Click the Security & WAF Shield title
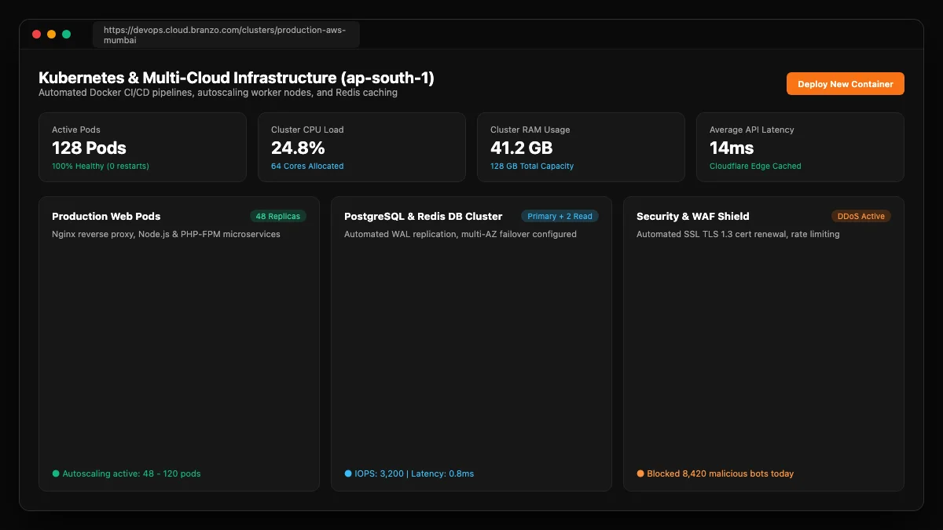Viewport: 943px width, 530px height. pyautogui.click(x=693, y=216)
